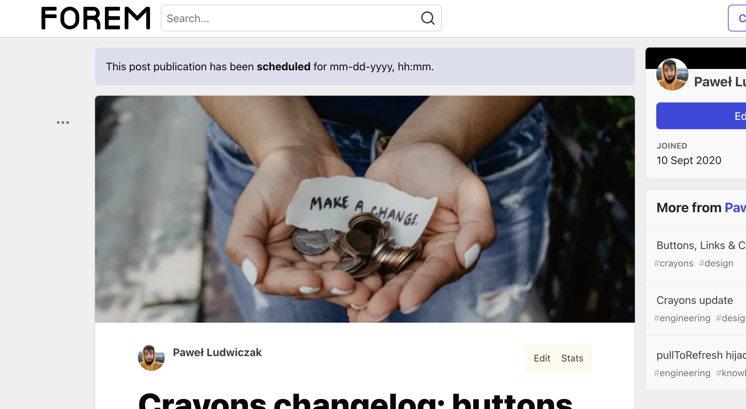Click the Paweł name in sidebar card

point(720,82)
